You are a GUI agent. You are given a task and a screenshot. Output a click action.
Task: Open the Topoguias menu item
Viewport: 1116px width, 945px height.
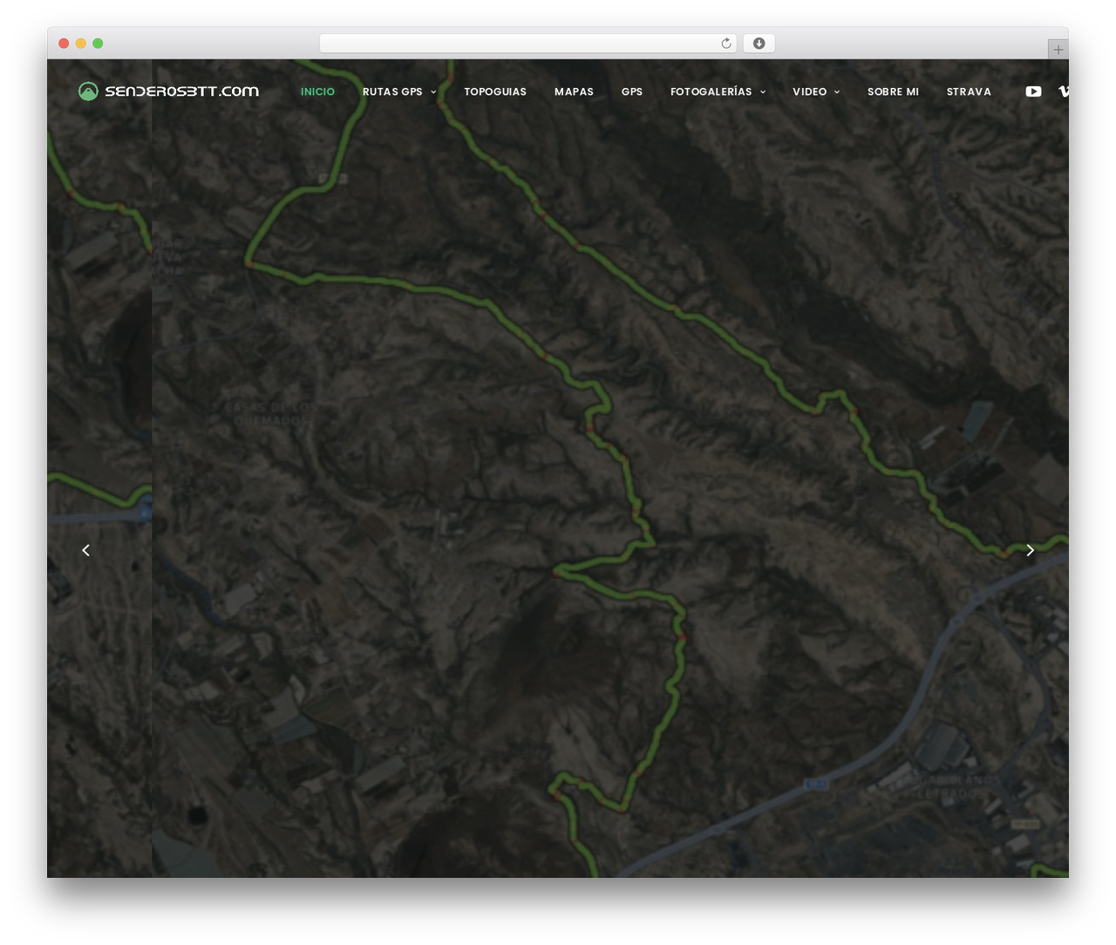[495, 92]
